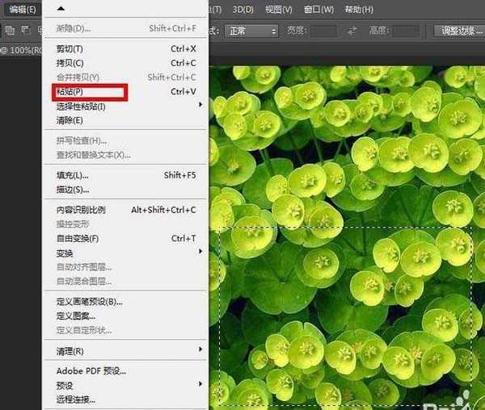The height and width of the screenshot is (410, 485).
Task: Choose 内容识别比例 from the menu
Action: pyautogui.click(x=81, y=210)
